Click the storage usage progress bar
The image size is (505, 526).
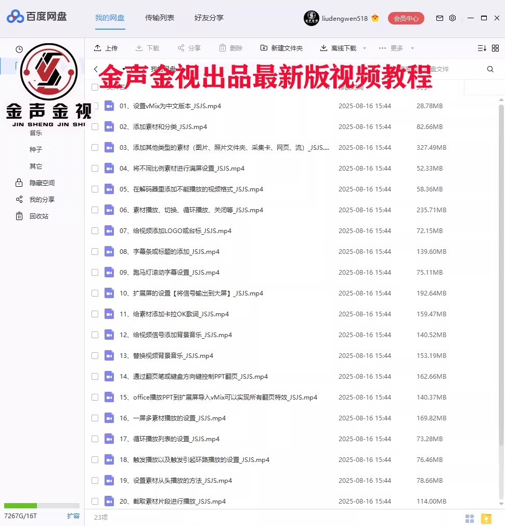point(42,505)
